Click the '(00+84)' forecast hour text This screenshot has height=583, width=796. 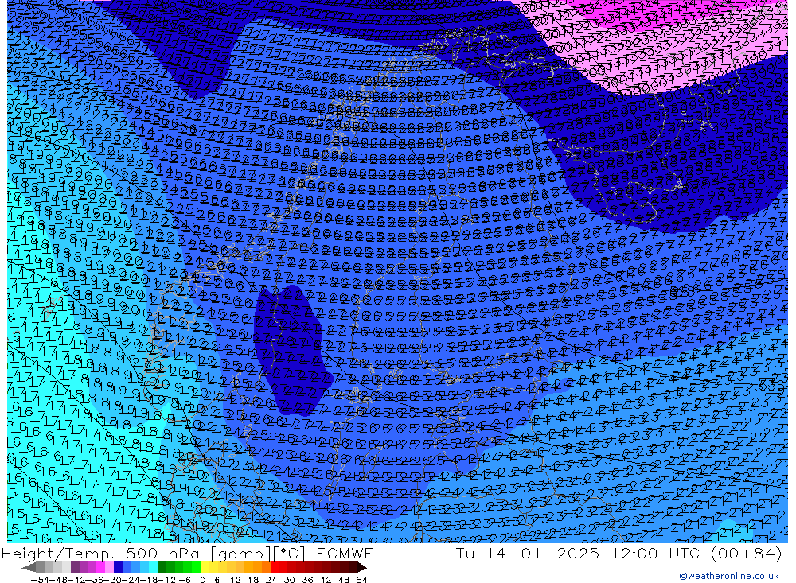[747, 554]
